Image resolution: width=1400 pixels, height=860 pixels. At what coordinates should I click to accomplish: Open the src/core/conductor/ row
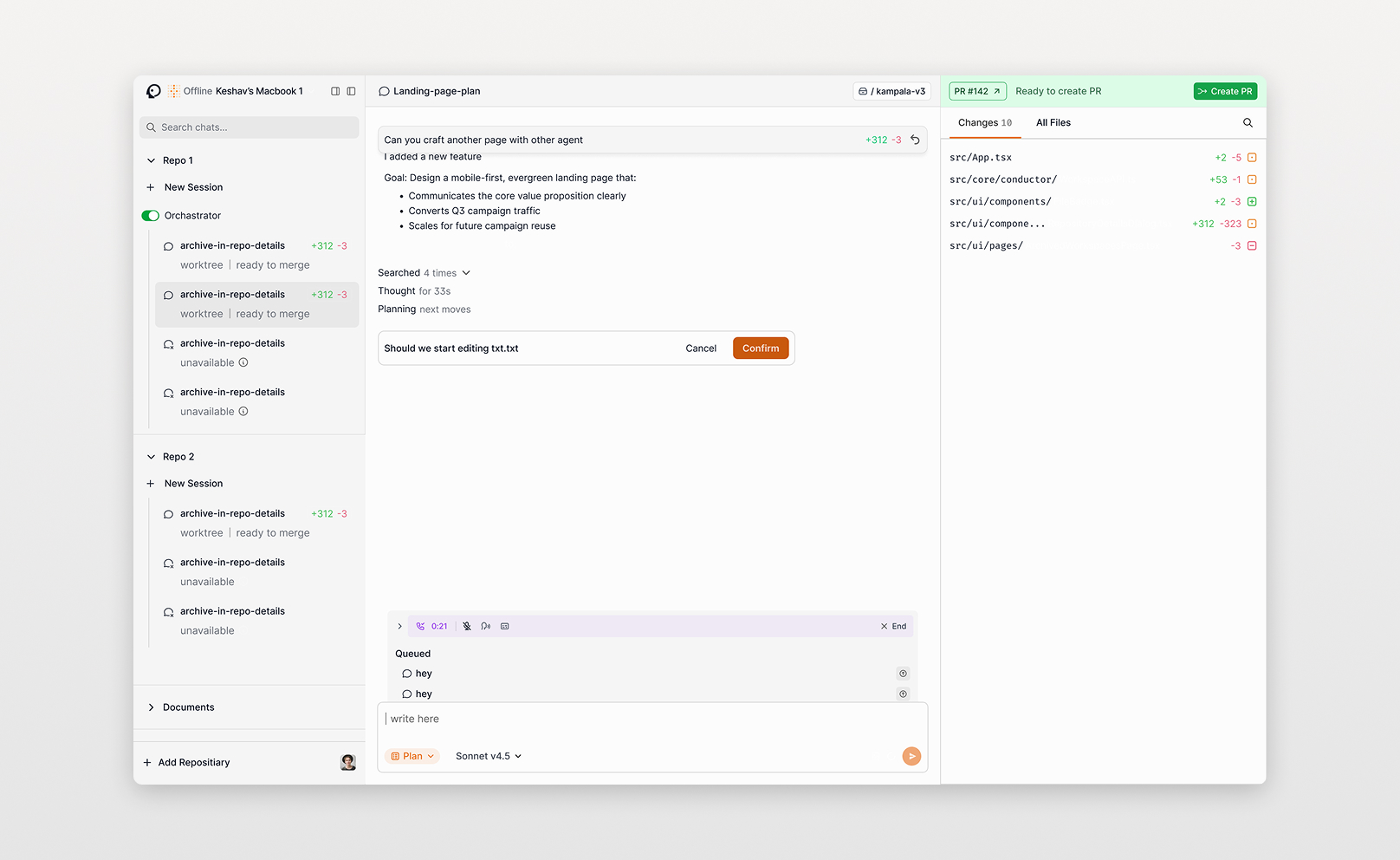pyautogui.click(x=1103, y=179)
